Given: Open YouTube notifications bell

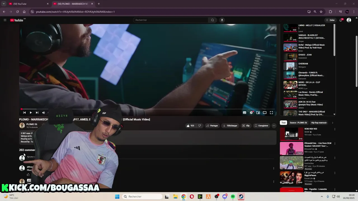Looking at the screenshot, I should point(341,20).
